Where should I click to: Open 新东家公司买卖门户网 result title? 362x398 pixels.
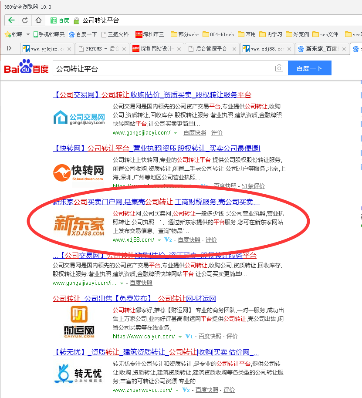coord(156,202)
